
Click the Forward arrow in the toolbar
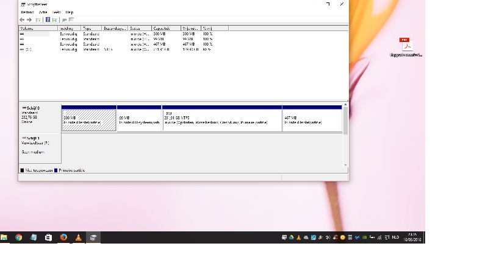click(x=29, y=19)
